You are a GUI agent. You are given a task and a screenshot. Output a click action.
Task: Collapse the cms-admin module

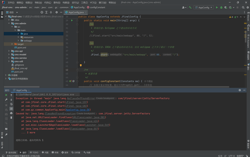click(x=9, y=23)
